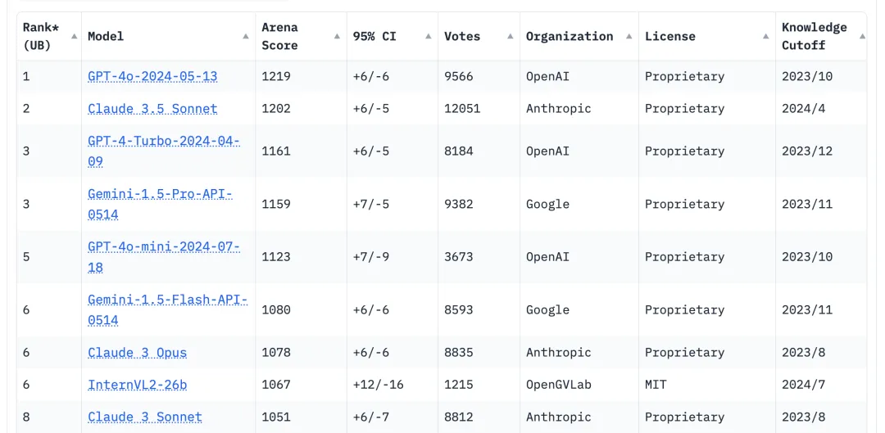Select the 1219 Arena Score cell

(x=276, y=76)
